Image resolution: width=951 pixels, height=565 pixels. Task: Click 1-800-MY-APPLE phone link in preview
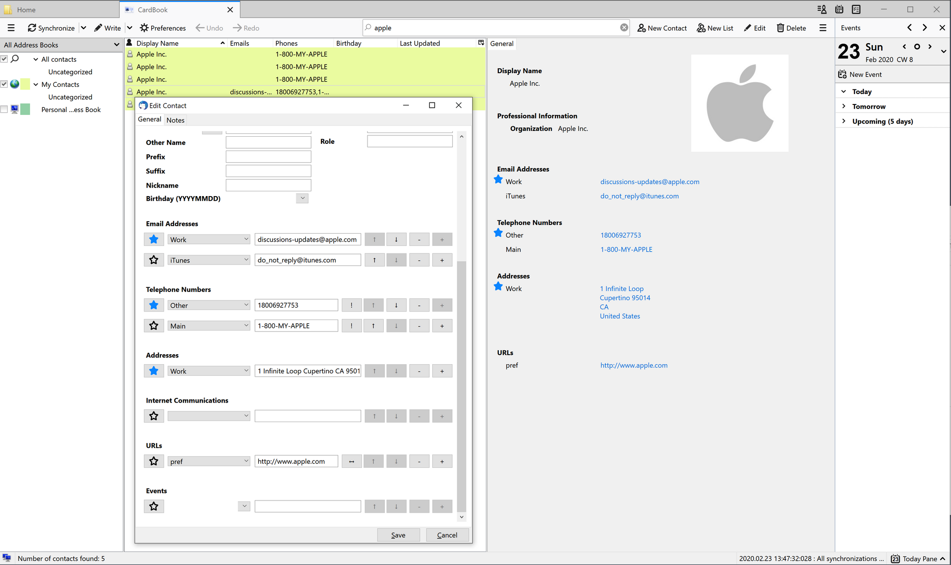coord(626,249)
